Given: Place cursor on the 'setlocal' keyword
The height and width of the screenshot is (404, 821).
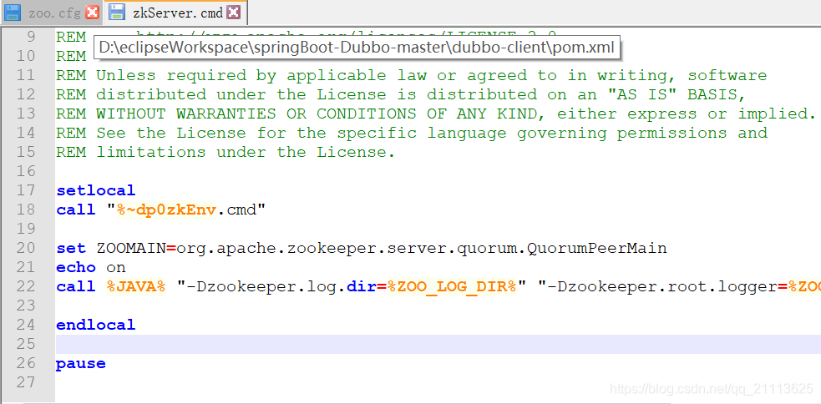Looking at the screenshot, I should (96, 190).
